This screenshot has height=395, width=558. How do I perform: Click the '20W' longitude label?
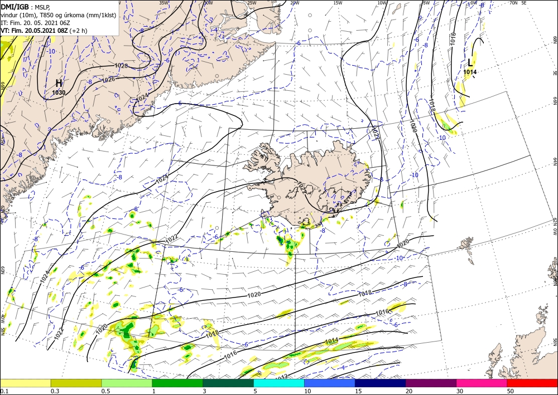pos(295,3)
